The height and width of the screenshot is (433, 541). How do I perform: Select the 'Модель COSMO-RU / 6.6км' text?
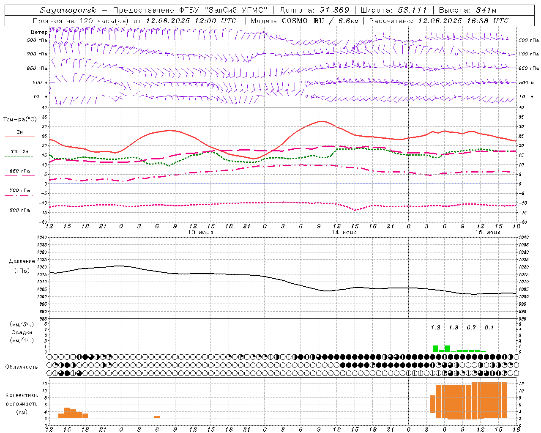coord(304,21)
